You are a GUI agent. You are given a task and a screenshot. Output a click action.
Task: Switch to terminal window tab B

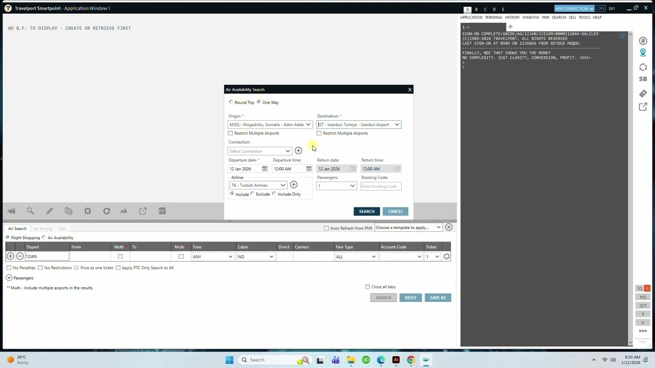click(476, 9)
